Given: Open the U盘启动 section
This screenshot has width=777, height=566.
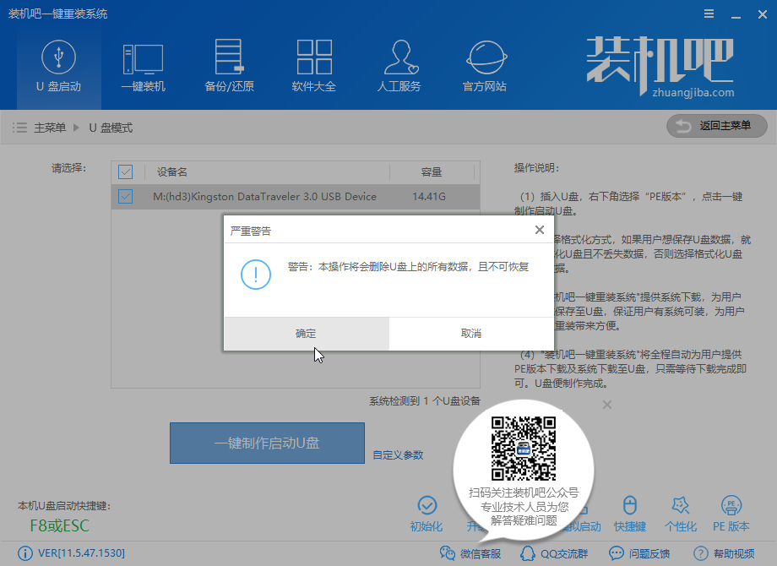Looking at the screenshot, I should [58, 66].
